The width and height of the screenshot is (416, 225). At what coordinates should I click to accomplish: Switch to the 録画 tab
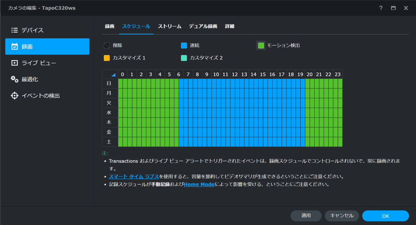tap(110, 26)
